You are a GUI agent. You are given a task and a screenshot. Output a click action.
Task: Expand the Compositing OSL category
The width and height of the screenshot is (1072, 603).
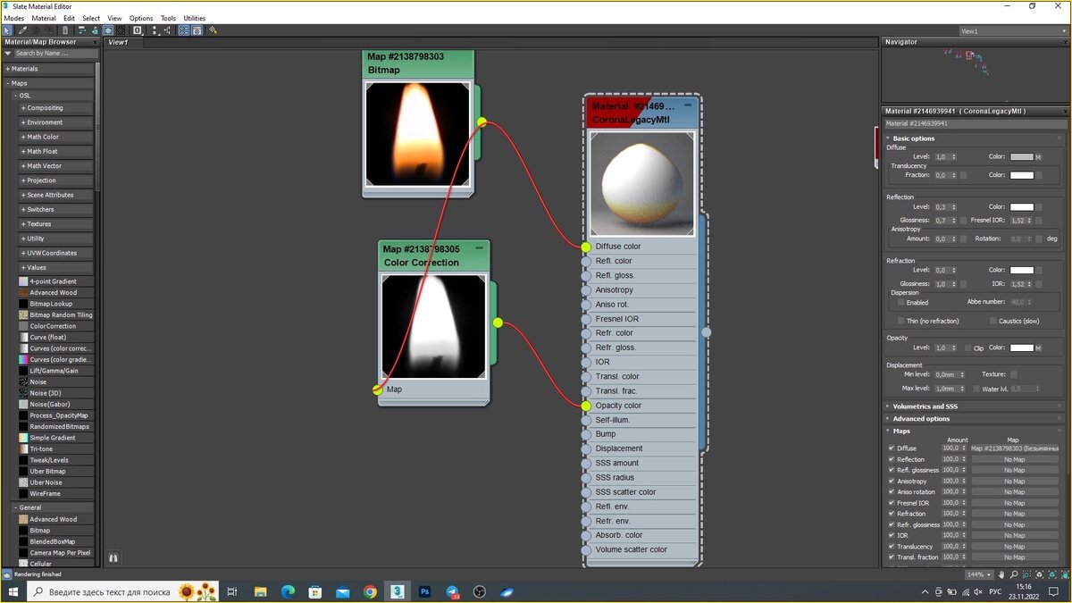coord(56,108)
